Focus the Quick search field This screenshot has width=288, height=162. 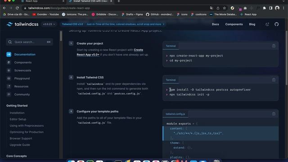pos(29,42)
